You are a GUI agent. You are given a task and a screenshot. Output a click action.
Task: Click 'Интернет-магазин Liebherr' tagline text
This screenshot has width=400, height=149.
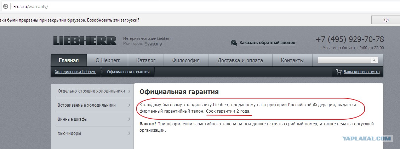(147, 38)
